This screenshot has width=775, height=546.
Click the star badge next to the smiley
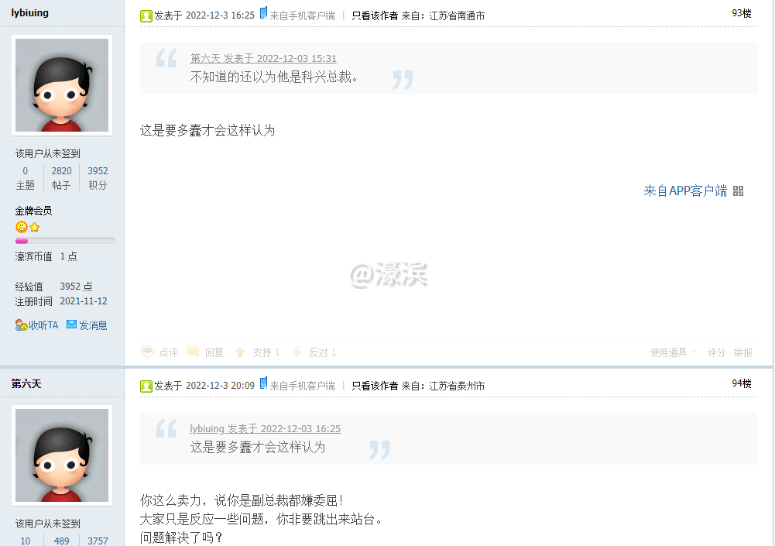pyautogui.click(x=33, y=227)
